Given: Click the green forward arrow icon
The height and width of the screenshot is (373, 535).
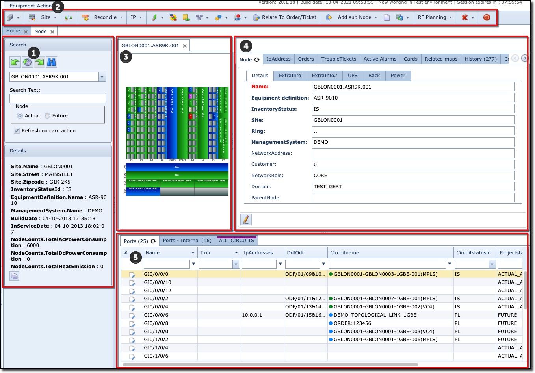Looking at the screenshot, I should point(39,62).
